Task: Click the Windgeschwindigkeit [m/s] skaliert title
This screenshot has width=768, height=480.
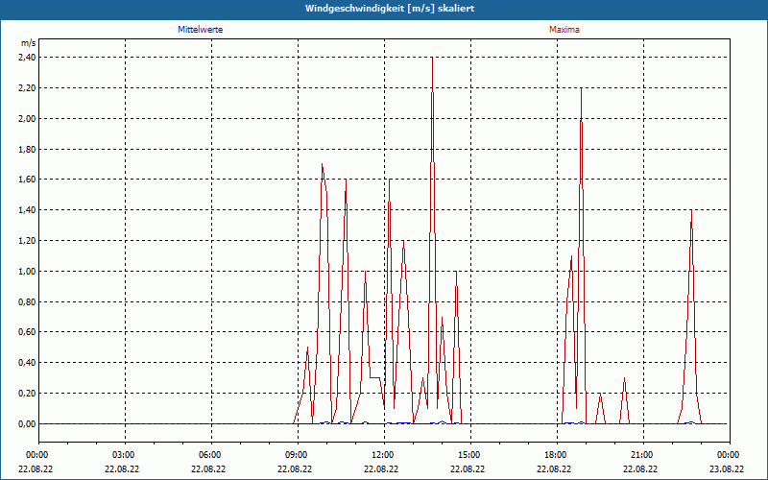Action: tap(390, 9)
